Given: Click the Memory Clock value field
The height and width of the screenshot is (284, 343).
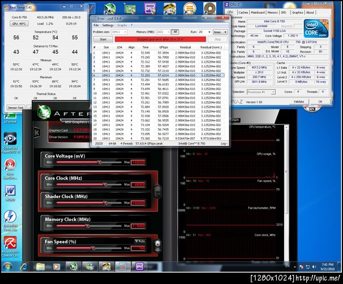Looking at the screenshot, I should pos(138,226).
